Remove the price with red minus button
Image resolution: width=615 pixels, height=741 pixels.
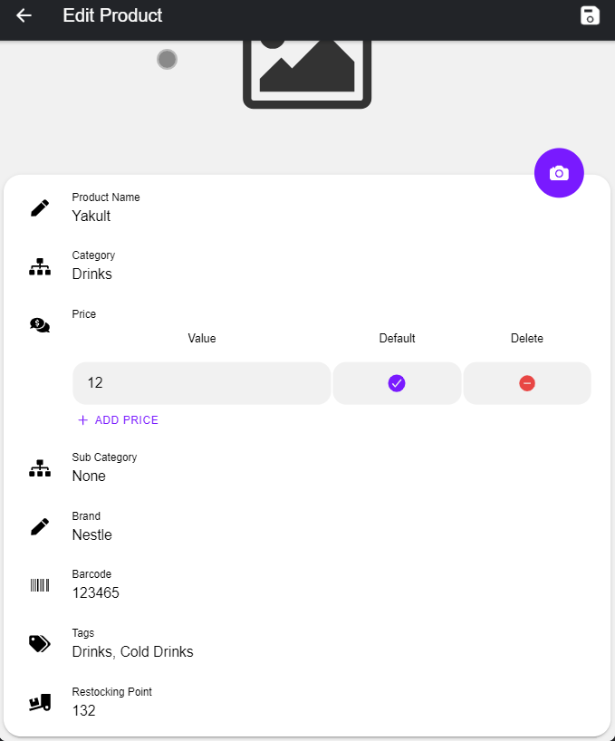tap(527, 383)
